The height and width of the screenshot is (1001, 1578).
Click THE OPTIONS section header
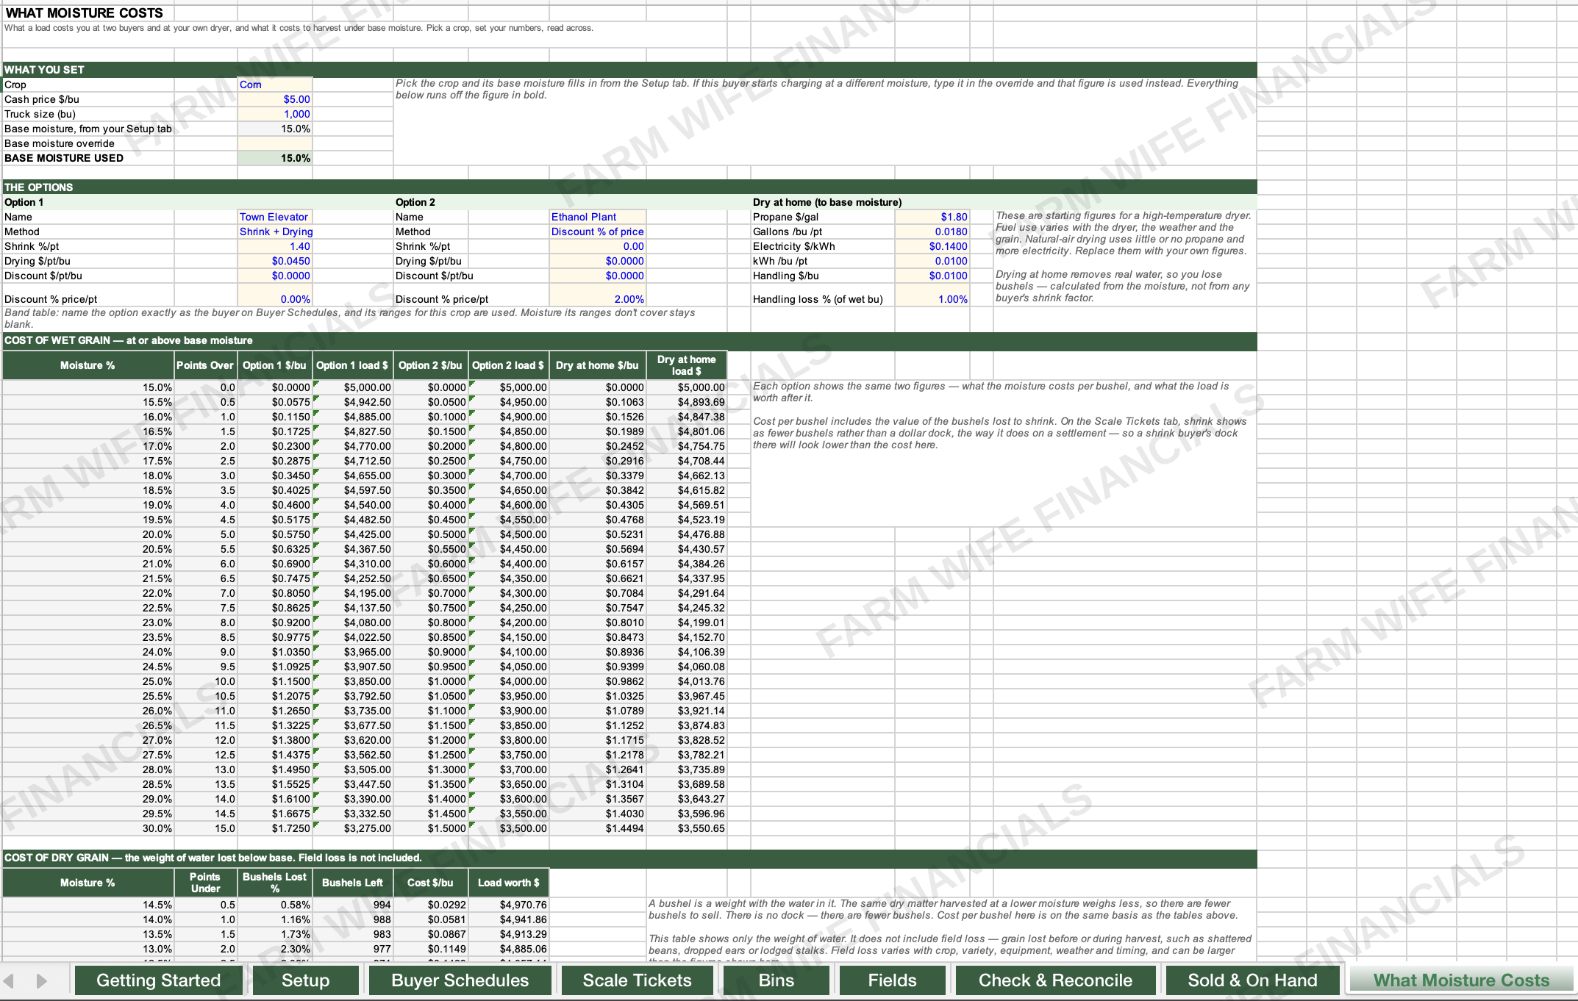pyautogui.click(x=629, y=187)
